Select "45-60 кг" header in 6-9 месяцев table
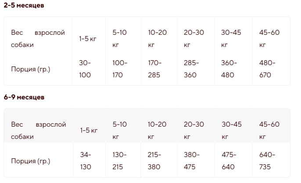 (x=269, y=130)
